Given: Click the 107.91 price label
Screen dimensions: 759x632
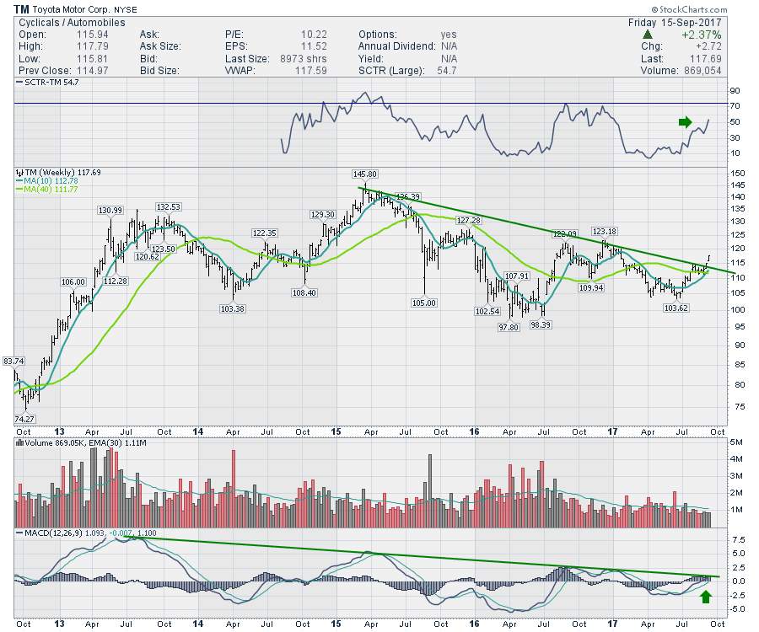Looking at the screenshot, I should click(517, 276).
